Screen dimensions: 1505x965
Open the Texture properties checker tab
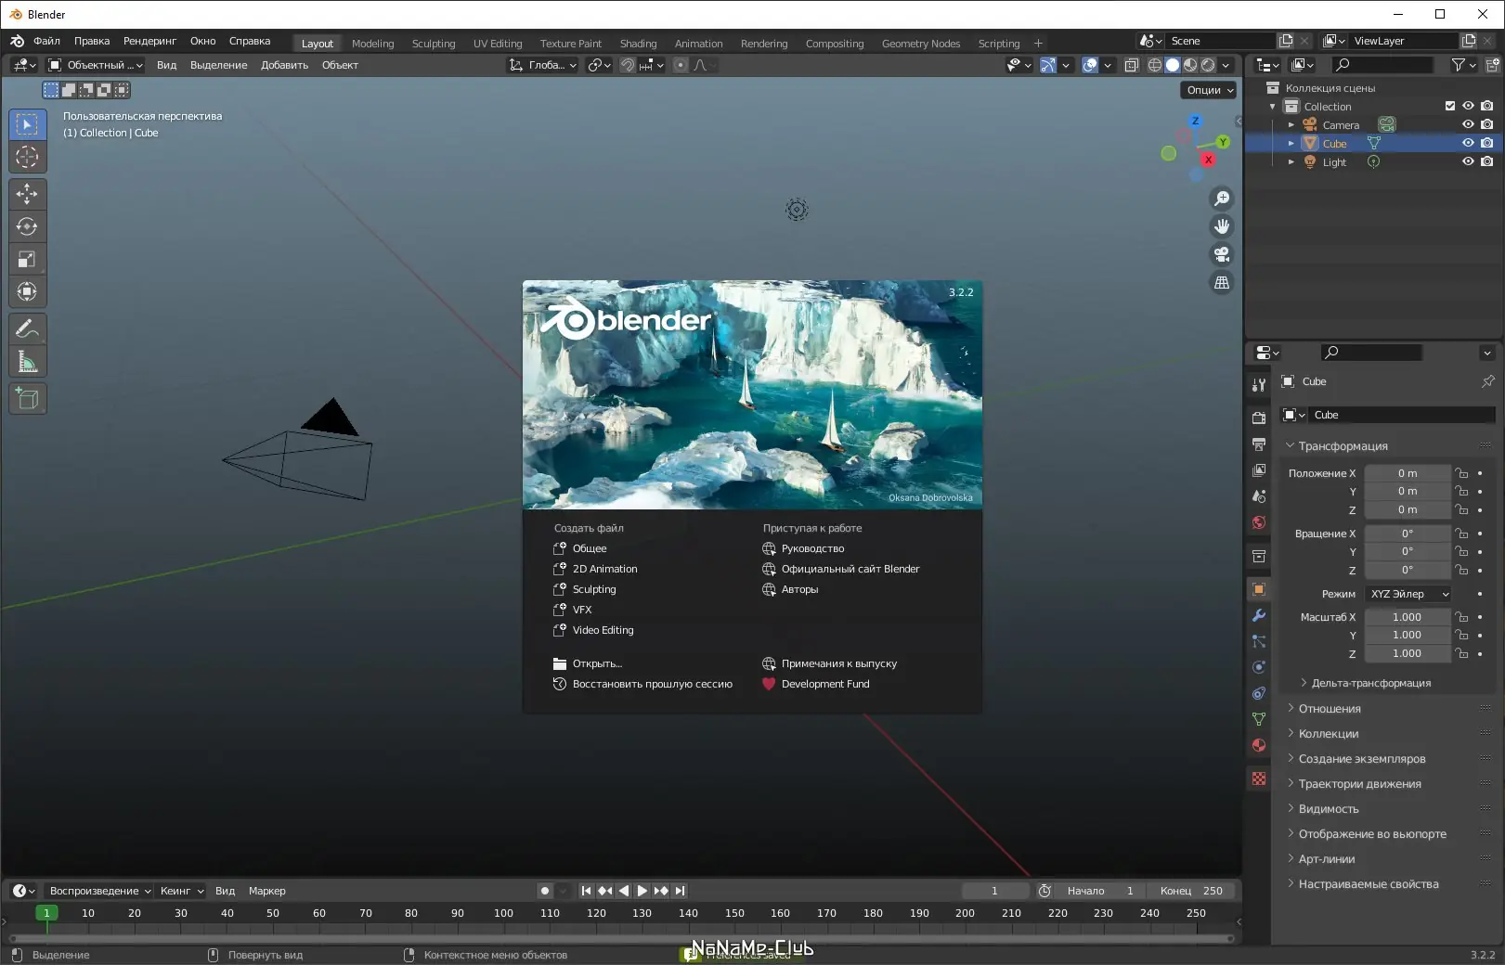coord(1259,778)
